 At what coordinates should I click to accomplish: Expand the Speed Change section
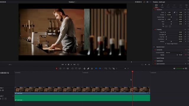pyautogui.click(x=160, y=58)
